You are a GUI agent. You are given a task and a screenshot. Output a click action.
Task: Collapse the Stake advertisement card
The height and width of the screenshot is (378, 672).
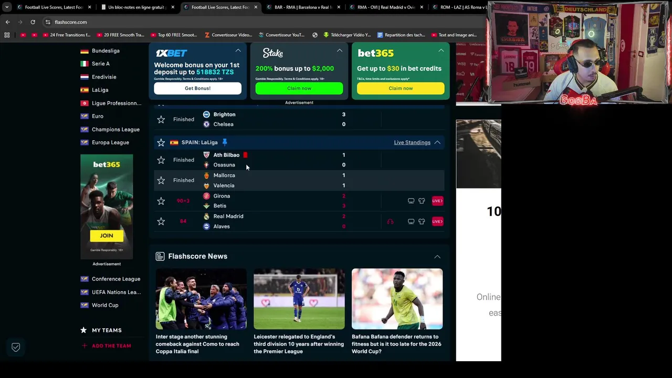point(340,50)
